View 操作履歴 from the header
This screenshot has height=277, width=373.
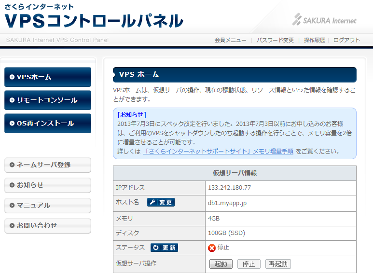coord(314,40)
